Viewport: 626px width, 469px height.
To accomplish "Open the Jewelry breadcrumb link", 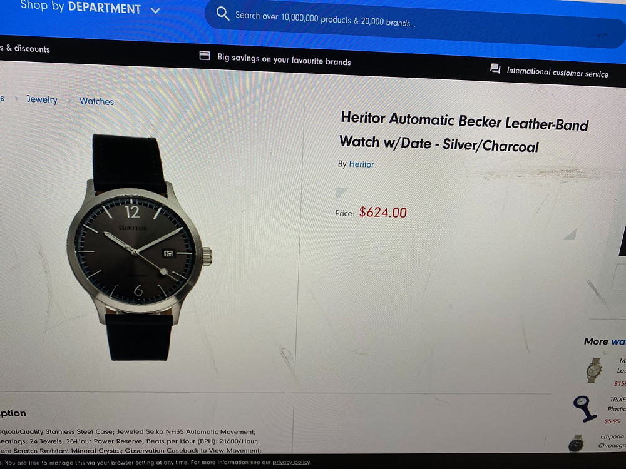I will pos(42,99).
